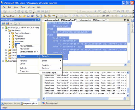Choose Detach... from the Tasks submenu
The image size is (135, 110).
point(50,56)
